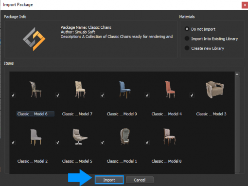
Task: Select the red Model 4 chair thumbnail
Action: (x=170, y=90)
